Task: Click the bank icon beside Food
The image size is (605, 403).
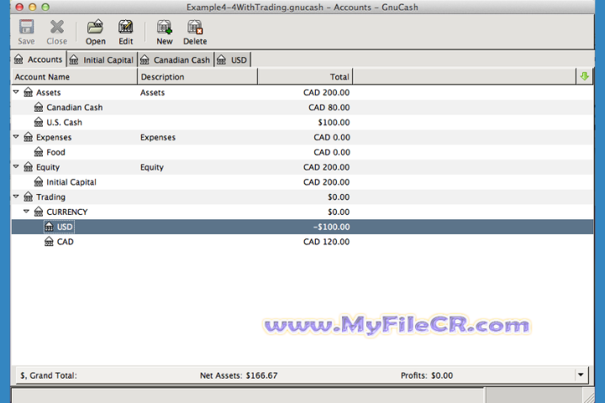Action: pos(39,152)
